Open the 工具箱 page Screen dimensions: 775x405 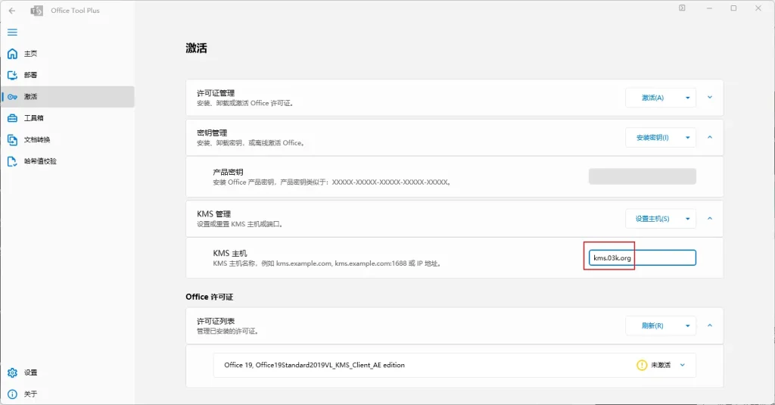pos(67,118)
